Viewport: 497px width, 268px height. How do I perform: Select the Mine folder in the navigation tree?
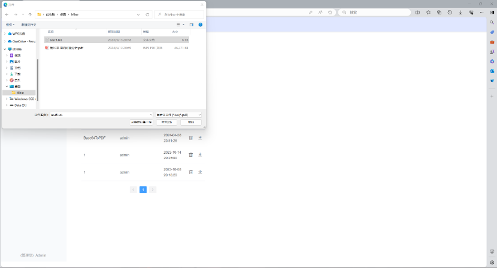[20, 93]
